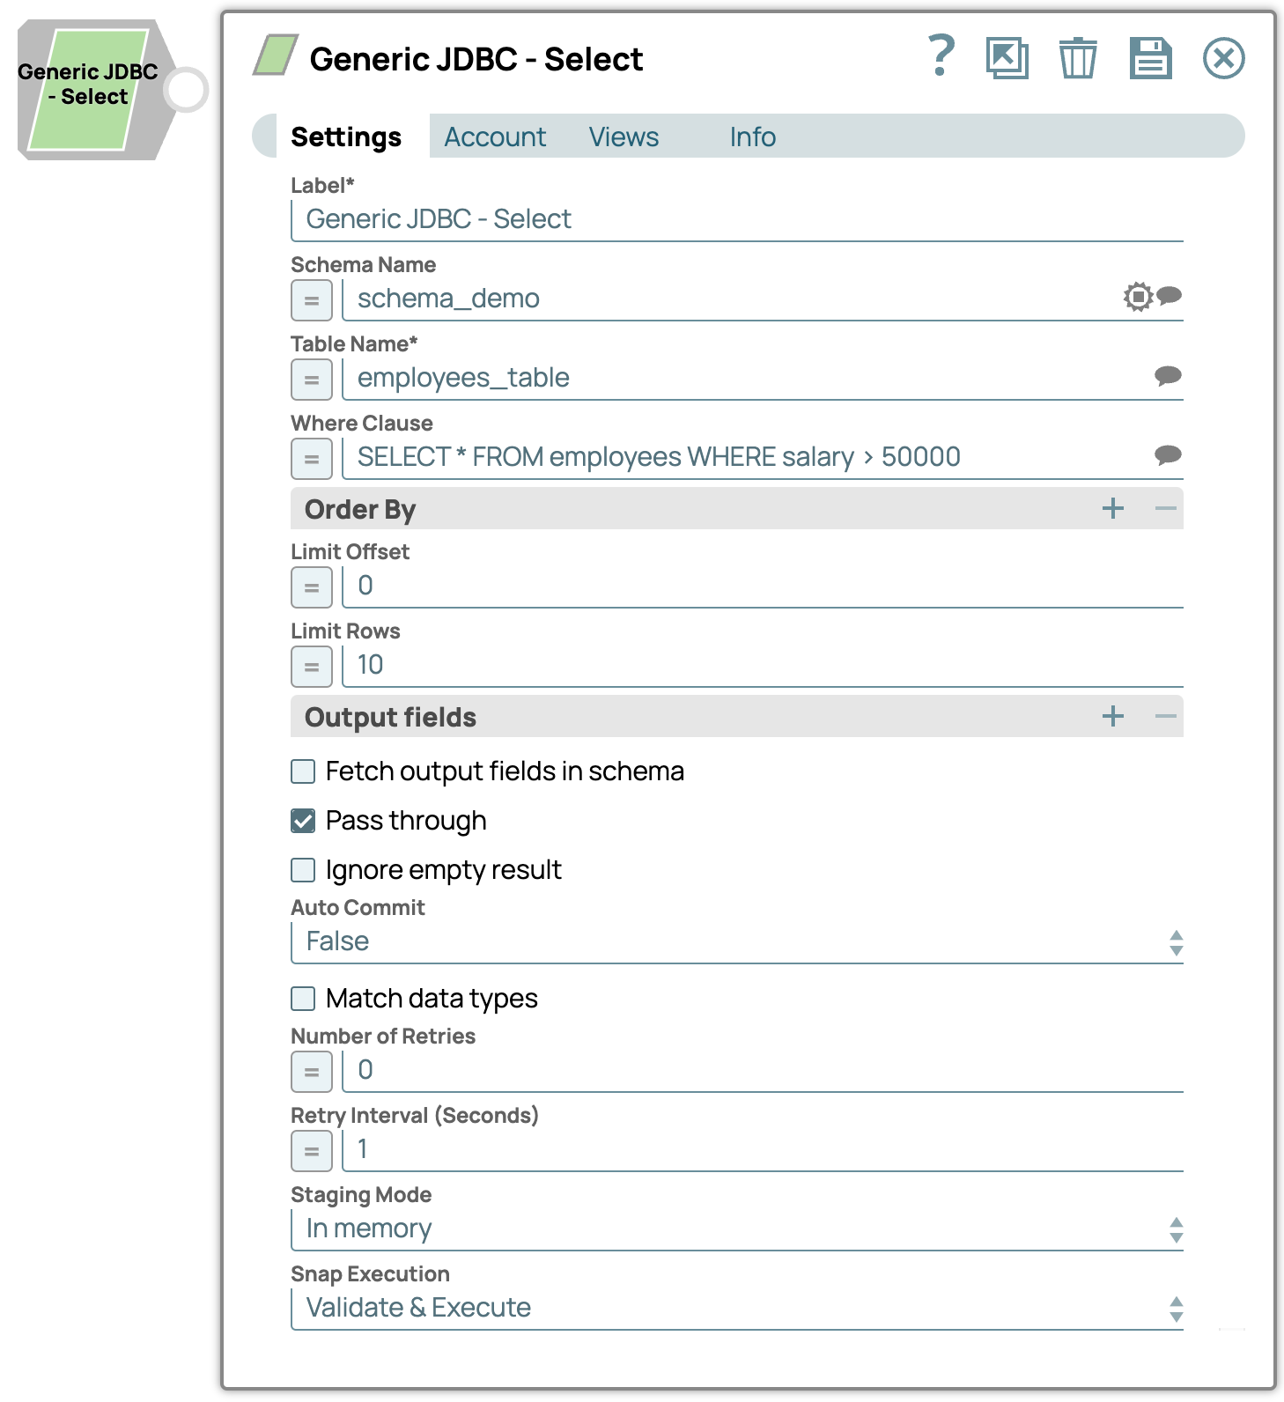Expand the Staging Mode dropdown
The width and height of the screenshot is (1284, 1402).
(x=736, y=1229)
